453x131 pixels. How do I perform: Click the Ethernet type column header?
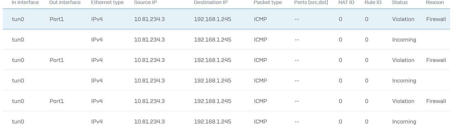tap(107, 2)
